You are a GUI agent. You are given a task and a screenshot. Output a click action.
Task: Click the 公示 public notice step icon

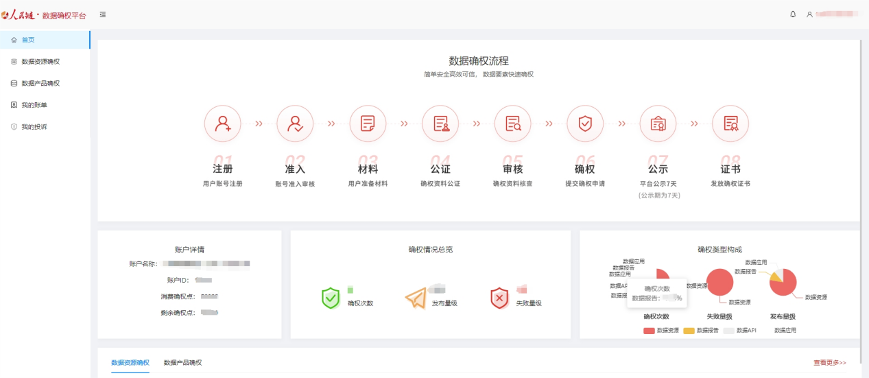point(658,123)
